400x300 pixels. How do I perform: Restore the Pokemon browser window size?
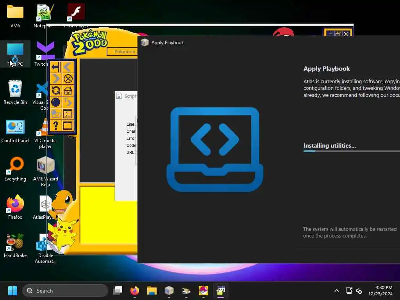click(338, 34)
